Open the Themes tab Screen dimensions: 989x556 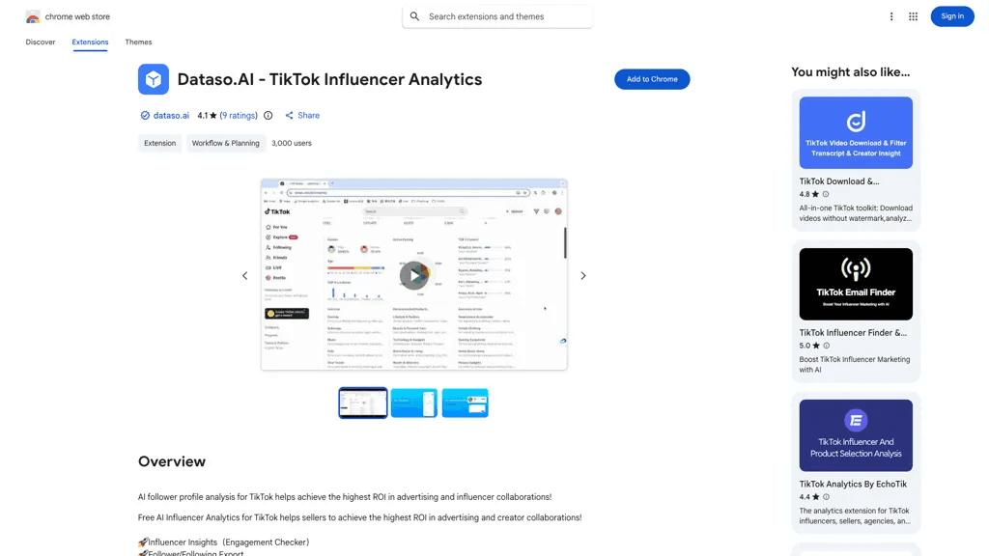coord(138,42)
